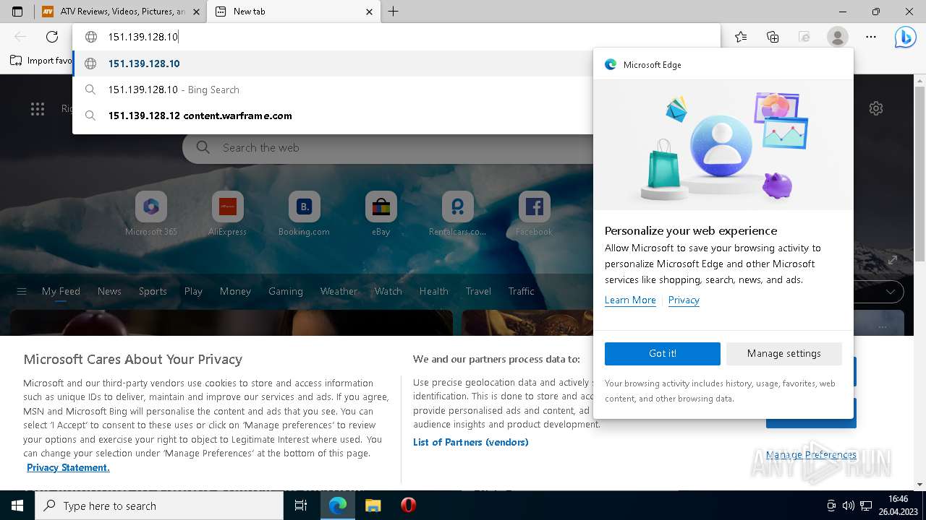This screenshot has height=520, width=926.
Task: Open AliExpress quick link
Action: (227, 214)
